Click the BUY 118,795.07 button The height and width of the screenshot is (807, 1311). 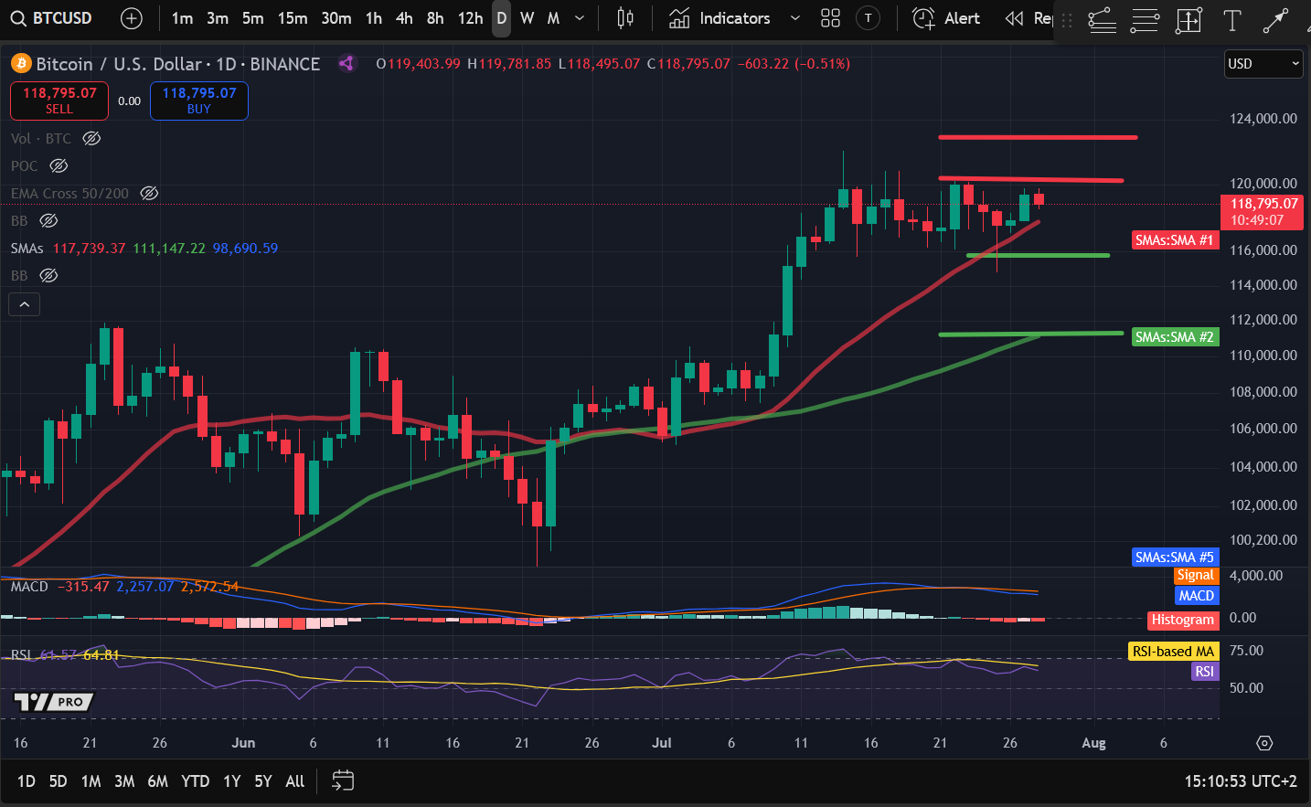pyautogui.click(x=199, y=101)
